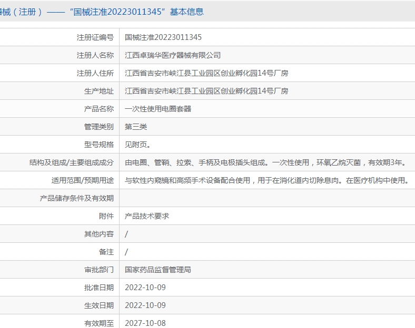
Task: Select the intended use text starting with 与软性内窥镜
Action: pyautogui.click(x=268, y=180)
